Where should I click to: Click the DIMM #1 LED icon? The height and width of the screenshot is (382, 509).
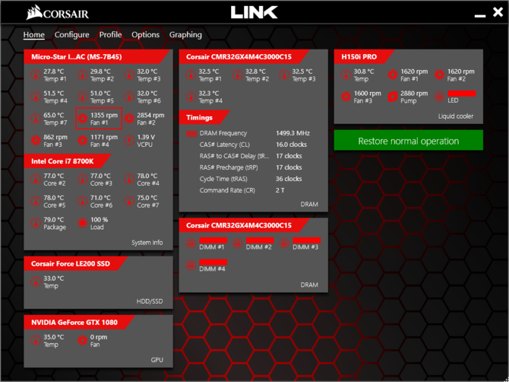(x=191, y=244)
